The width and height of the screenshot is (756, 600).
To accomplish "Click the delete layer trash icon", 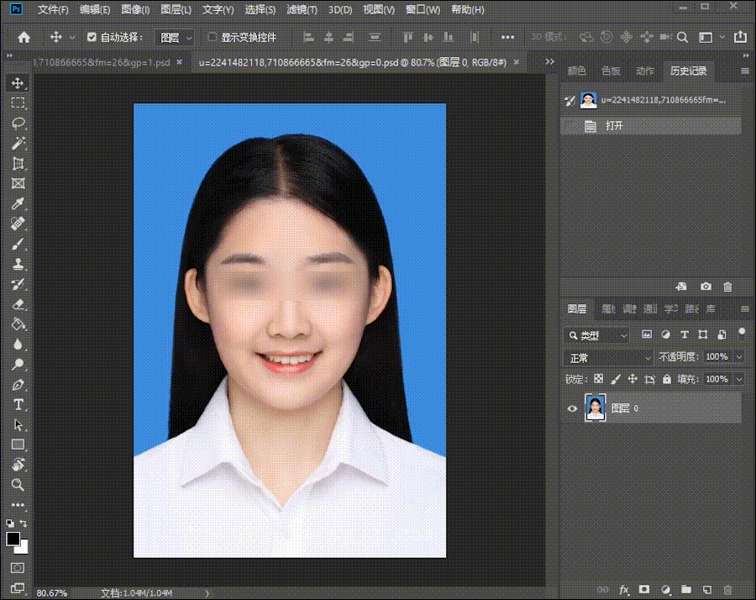I will (x=727, y=590).
